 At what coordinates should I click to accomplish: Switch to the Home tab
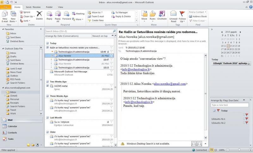(x=17, y=7)
